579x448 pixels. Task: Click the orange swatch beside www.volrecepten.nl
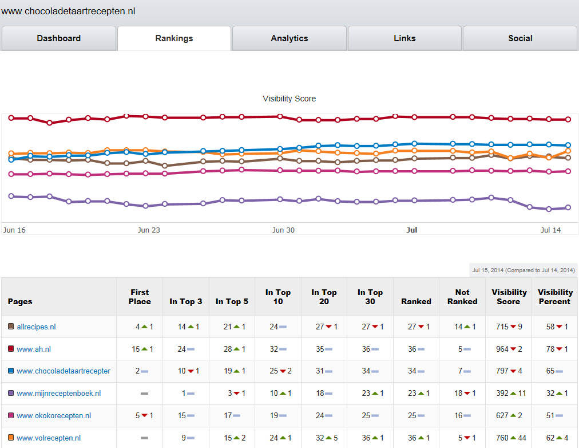coord(11,437)
